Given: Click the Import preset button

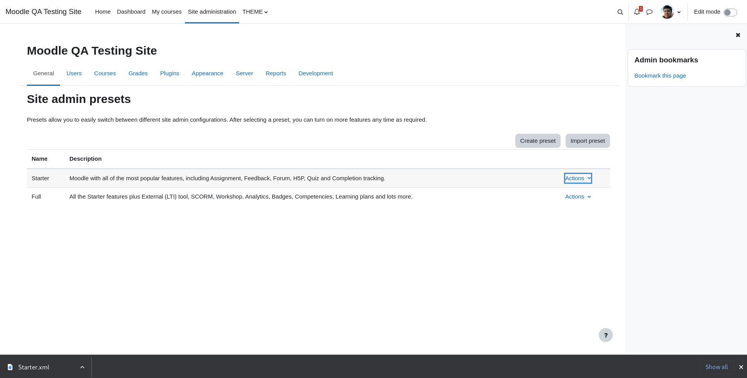Looking at the screenshot, I should tap(587, 141).
